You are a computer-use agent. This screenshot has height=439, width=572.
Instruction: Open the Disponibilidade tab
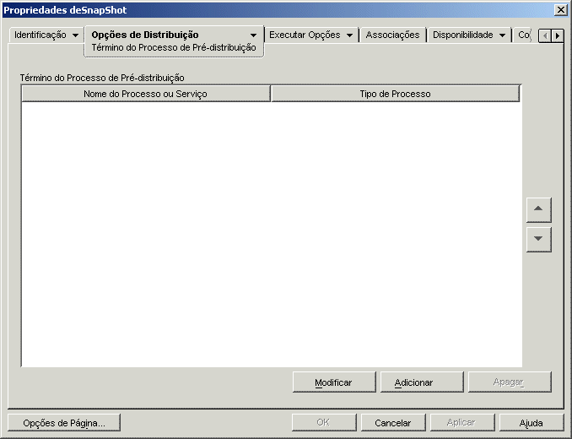coord(462,35)
